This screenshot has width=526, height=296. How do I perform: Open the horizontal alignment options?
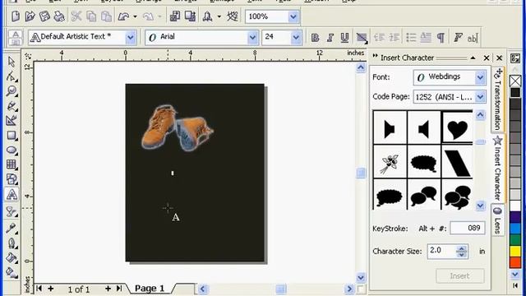[x=362, y=37]
